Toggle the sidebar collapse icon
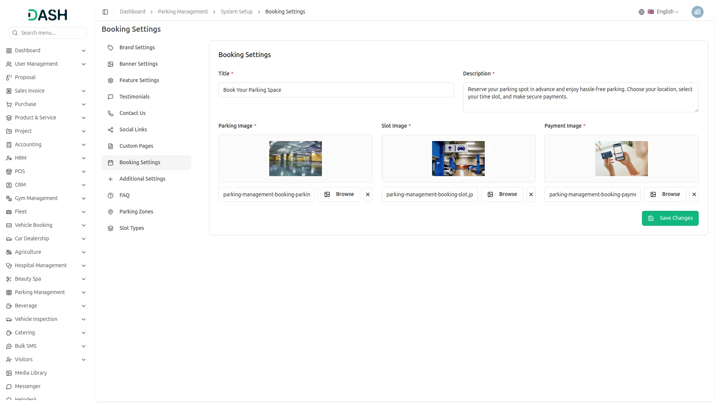This screenshot has height=403, width=717. [x=105, y=12]
